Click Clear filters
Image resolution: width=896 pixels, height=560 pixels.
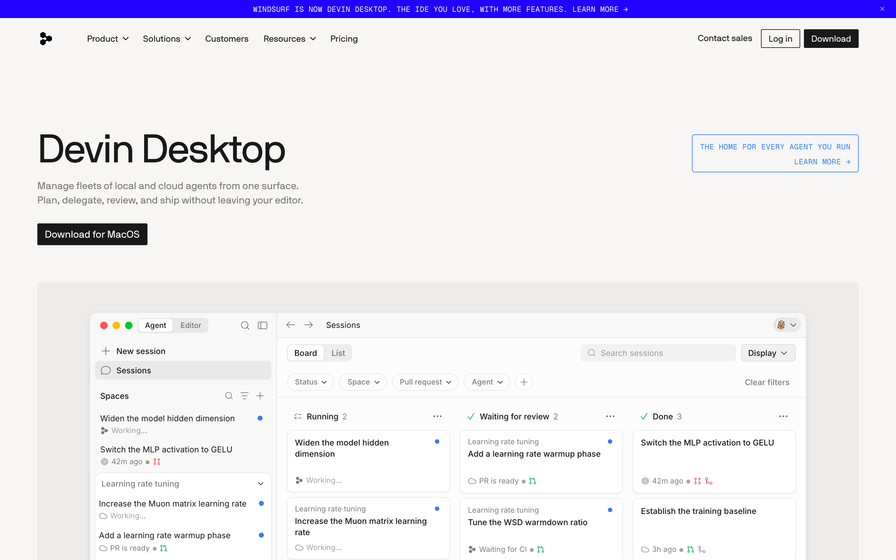(x=767, y=382)
